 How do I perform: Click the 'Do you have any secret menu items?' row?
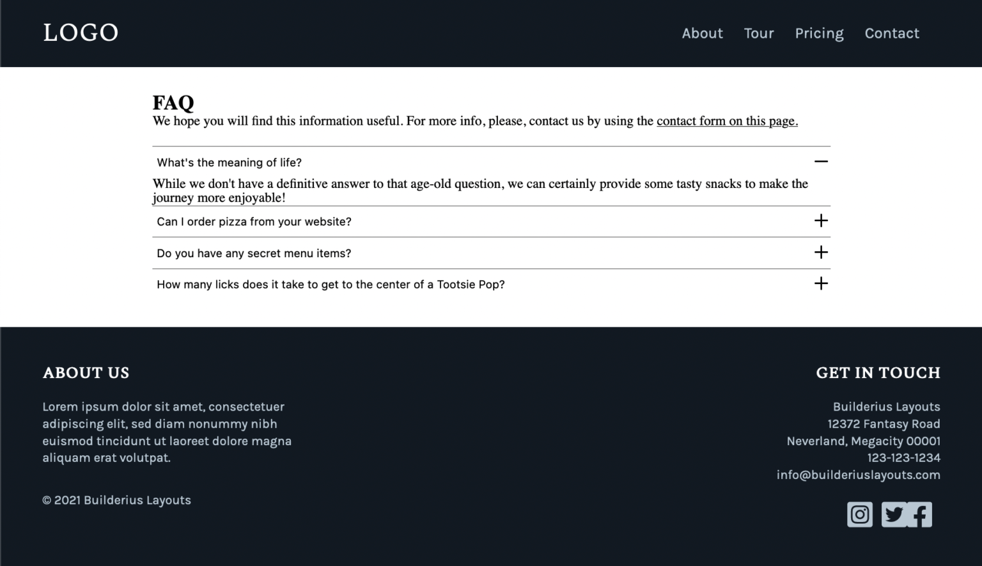pos(254,253)
